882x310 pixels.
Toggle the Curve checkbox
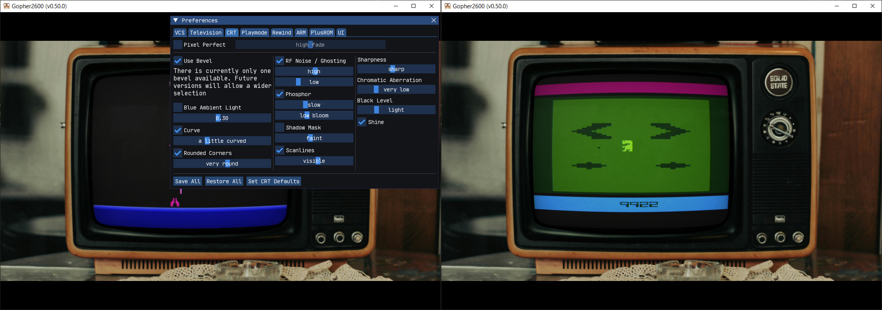coord(178,130)
